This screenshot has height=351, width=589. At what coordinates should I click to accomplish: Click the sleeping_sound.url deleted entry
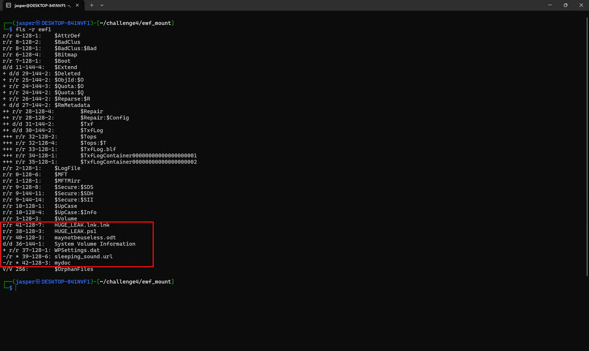(x=84, y=257)
